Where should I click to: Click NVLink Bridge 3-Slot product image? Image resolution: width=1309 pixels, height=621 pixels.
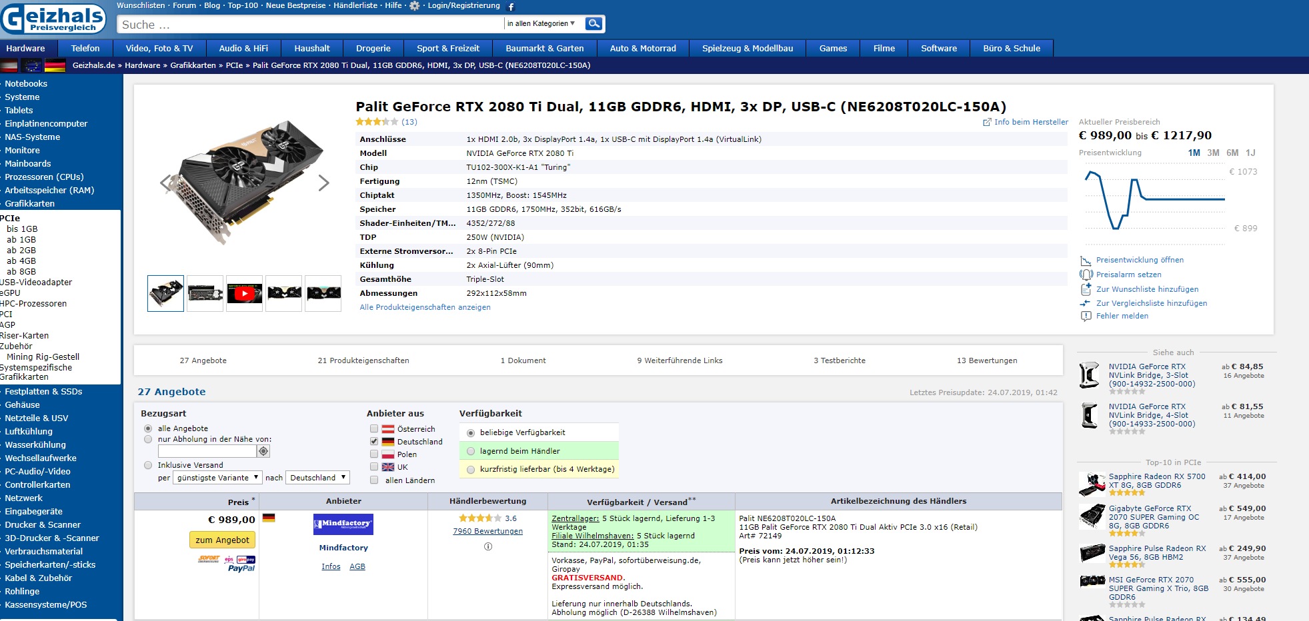pos(1090,375)
